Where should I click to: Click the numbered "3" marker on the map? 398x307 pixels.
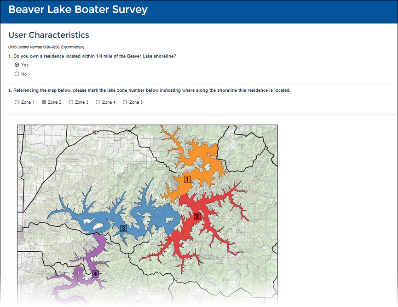[123, 229]
